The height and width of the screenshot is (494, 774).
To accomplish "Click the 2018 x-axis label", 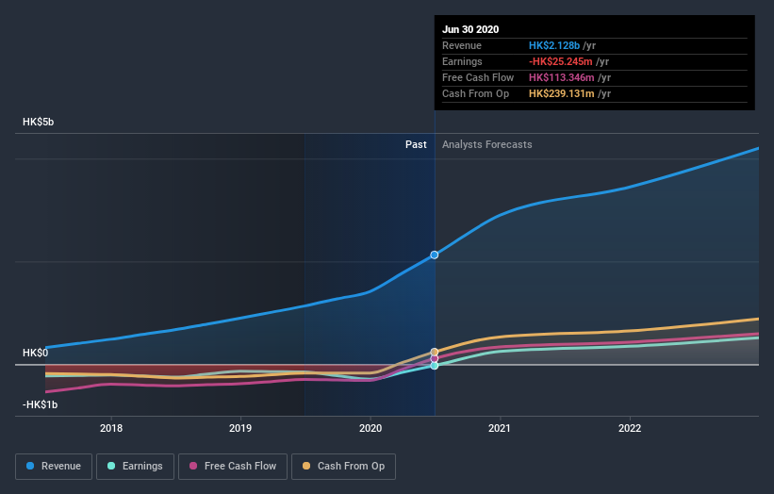I will (111, 428).
